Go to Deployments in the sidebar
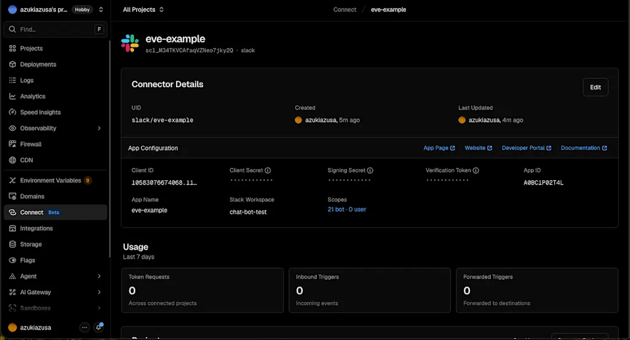This screenshot has width=630, height=340. point(55,64)
